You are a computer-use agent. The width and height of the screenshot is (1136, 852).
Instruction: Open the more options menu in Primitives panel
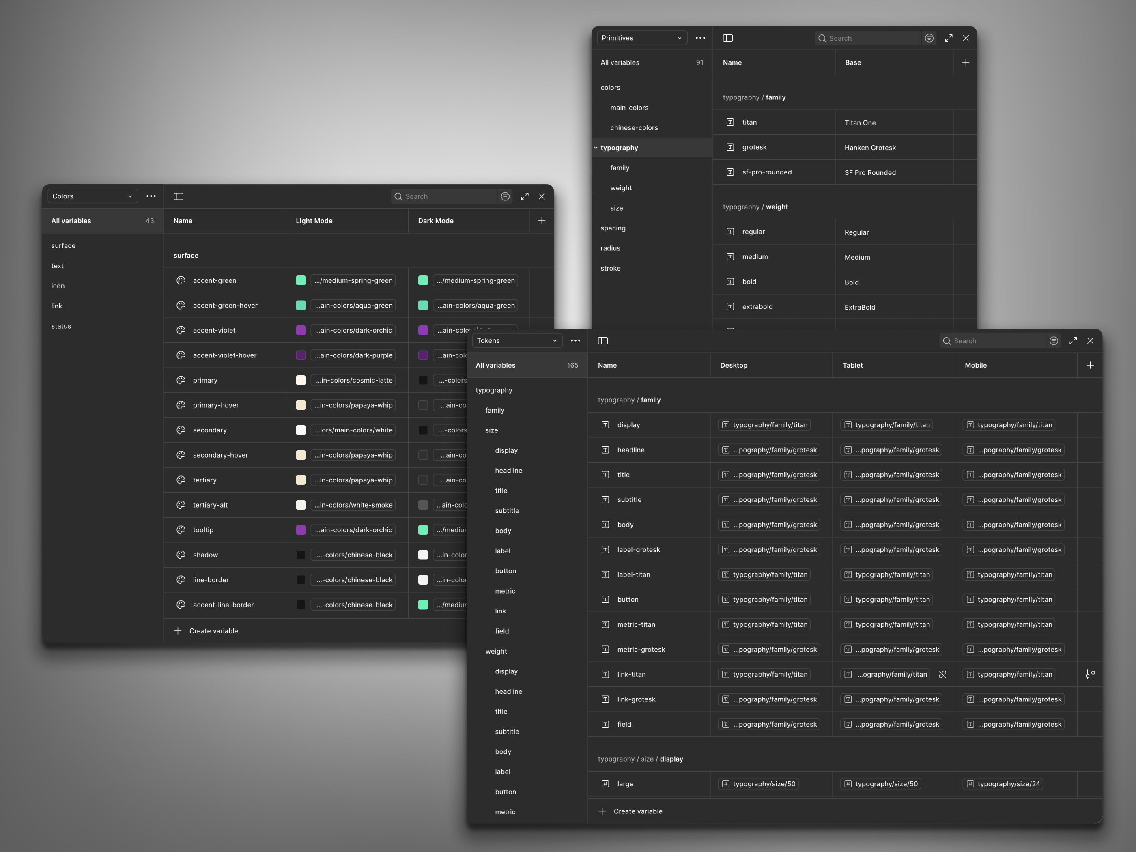(700, 38)
